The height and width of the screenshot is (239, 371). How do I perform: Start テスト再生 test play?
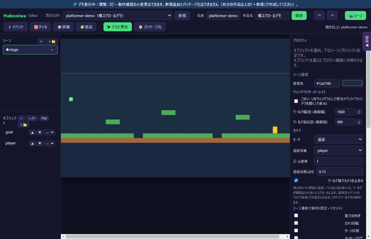point(118,27)
